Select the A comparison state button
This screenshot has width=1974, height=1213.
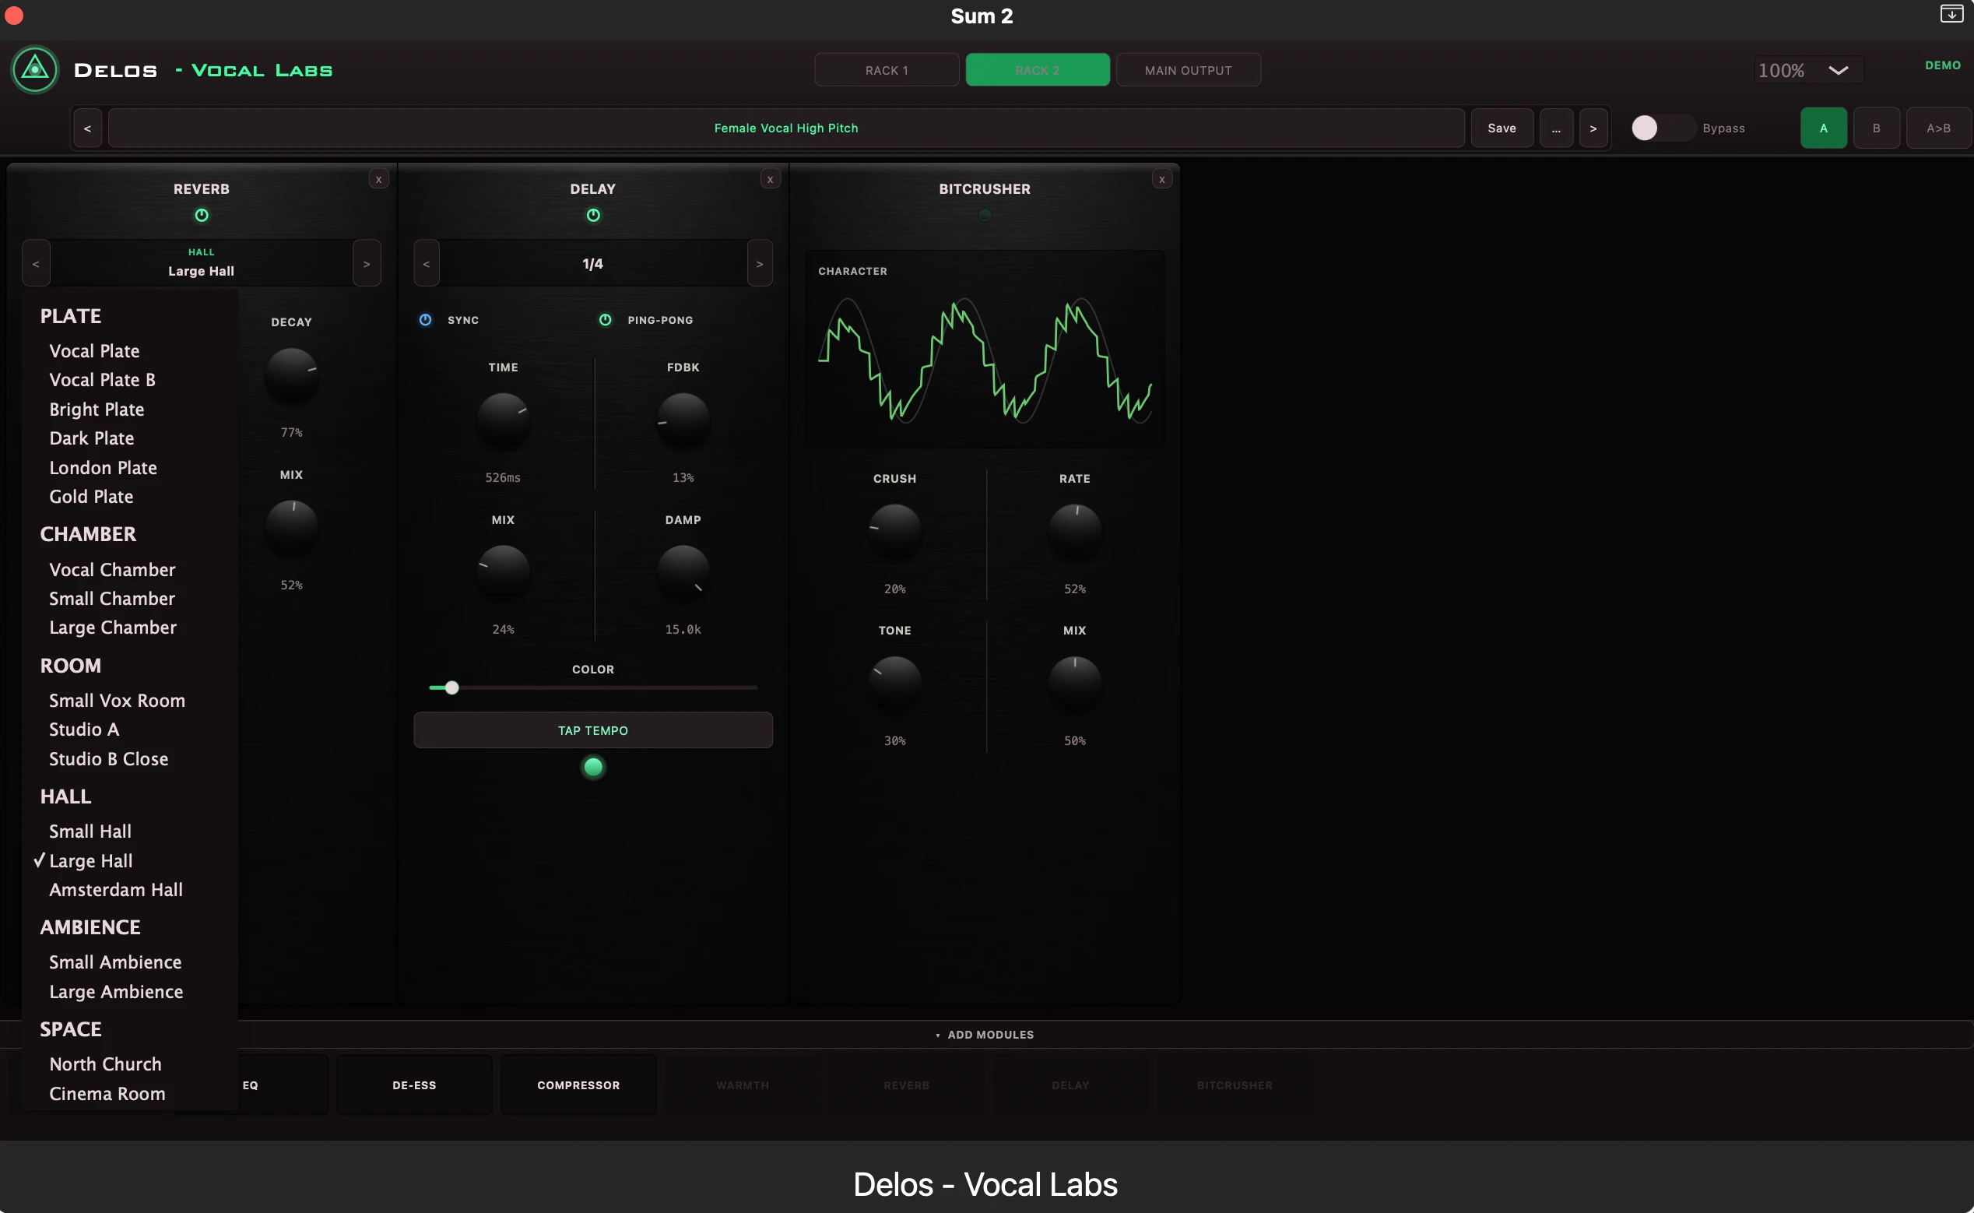(x=1823, y=128)
